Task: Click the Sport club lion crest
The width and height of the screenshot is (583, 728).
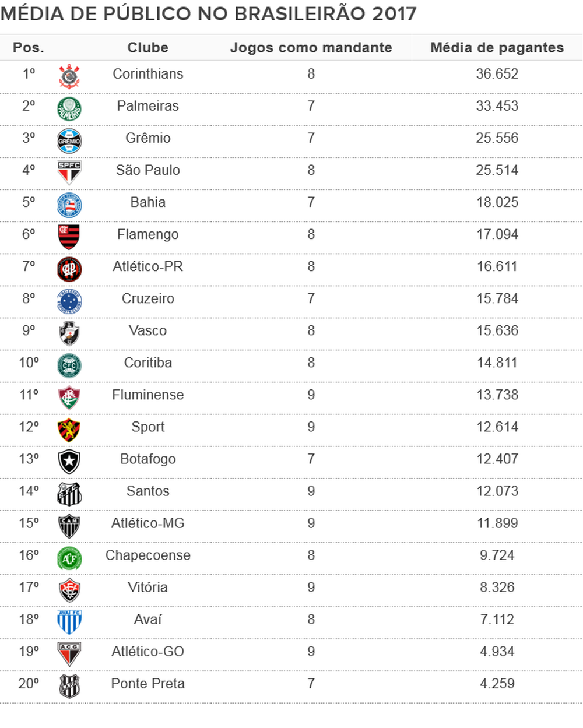Action: tap(69, 430)
